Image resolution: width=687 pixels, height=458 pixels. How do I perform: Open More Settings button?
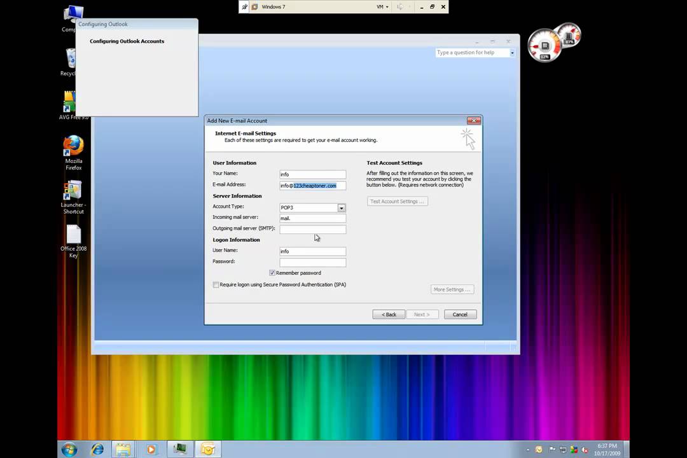coord(452,289)
